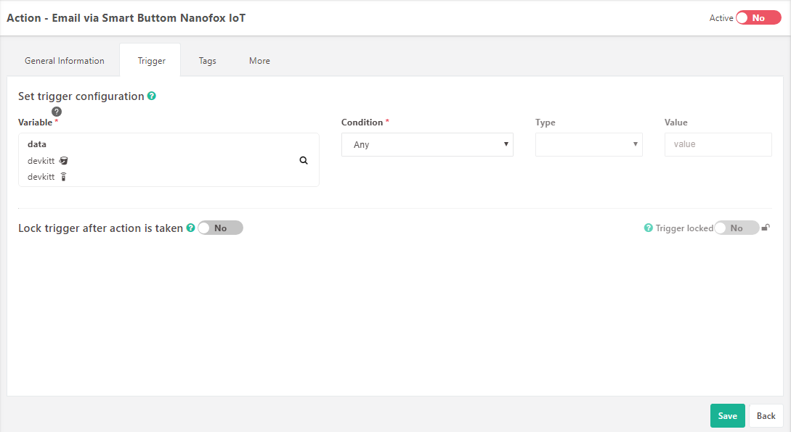Screen dimensions: 791x432
Task: Select the Trigger tab
Action: 151,60
